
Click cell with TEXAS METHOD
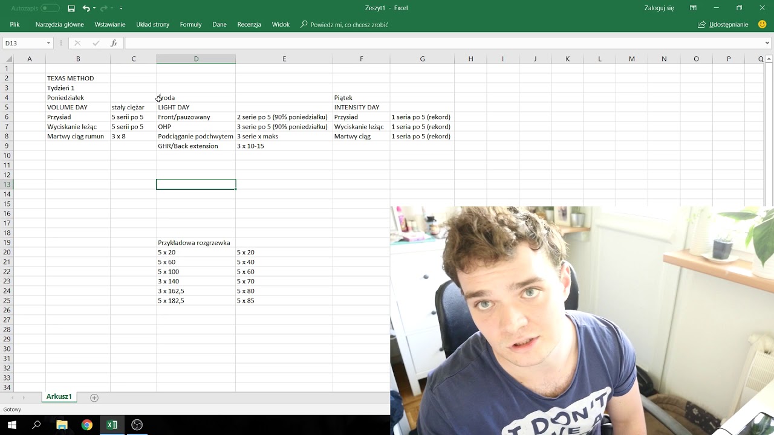pyautogui.click(x=78, y=78)
